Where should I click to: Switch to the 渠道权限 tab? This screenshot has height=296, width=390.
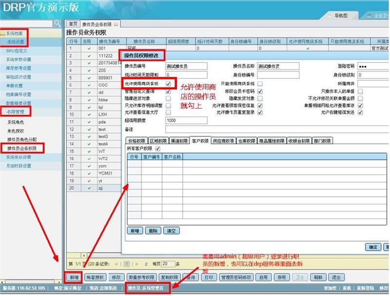pos(179,141)
